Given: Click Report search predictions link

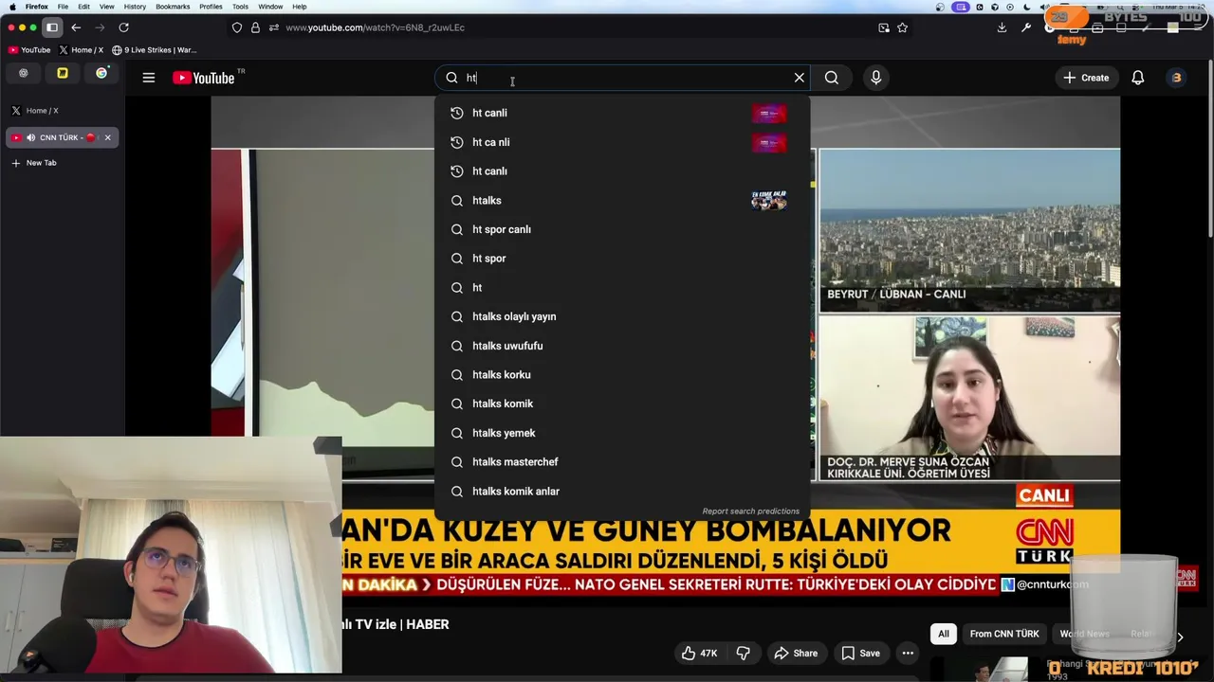Looking at the screenshot, I should pos(750,511).
